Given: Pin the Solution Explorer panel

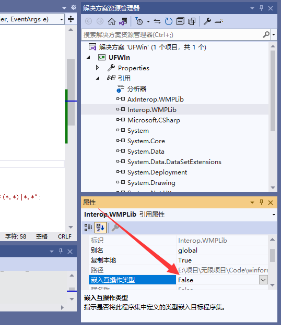Looking at the screenshot, I should pyautogui.click(x=261, y=8).
